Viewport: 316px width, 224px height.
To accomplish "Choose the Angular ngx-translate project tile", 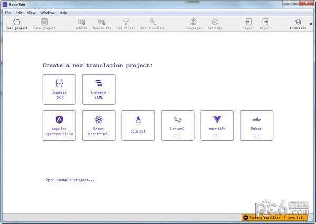I will click(59, 125).
